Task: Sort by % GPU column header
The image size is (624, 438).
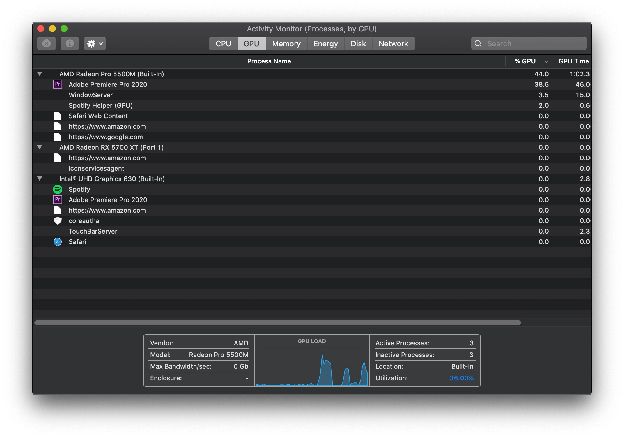Action: tap(525, 61)
